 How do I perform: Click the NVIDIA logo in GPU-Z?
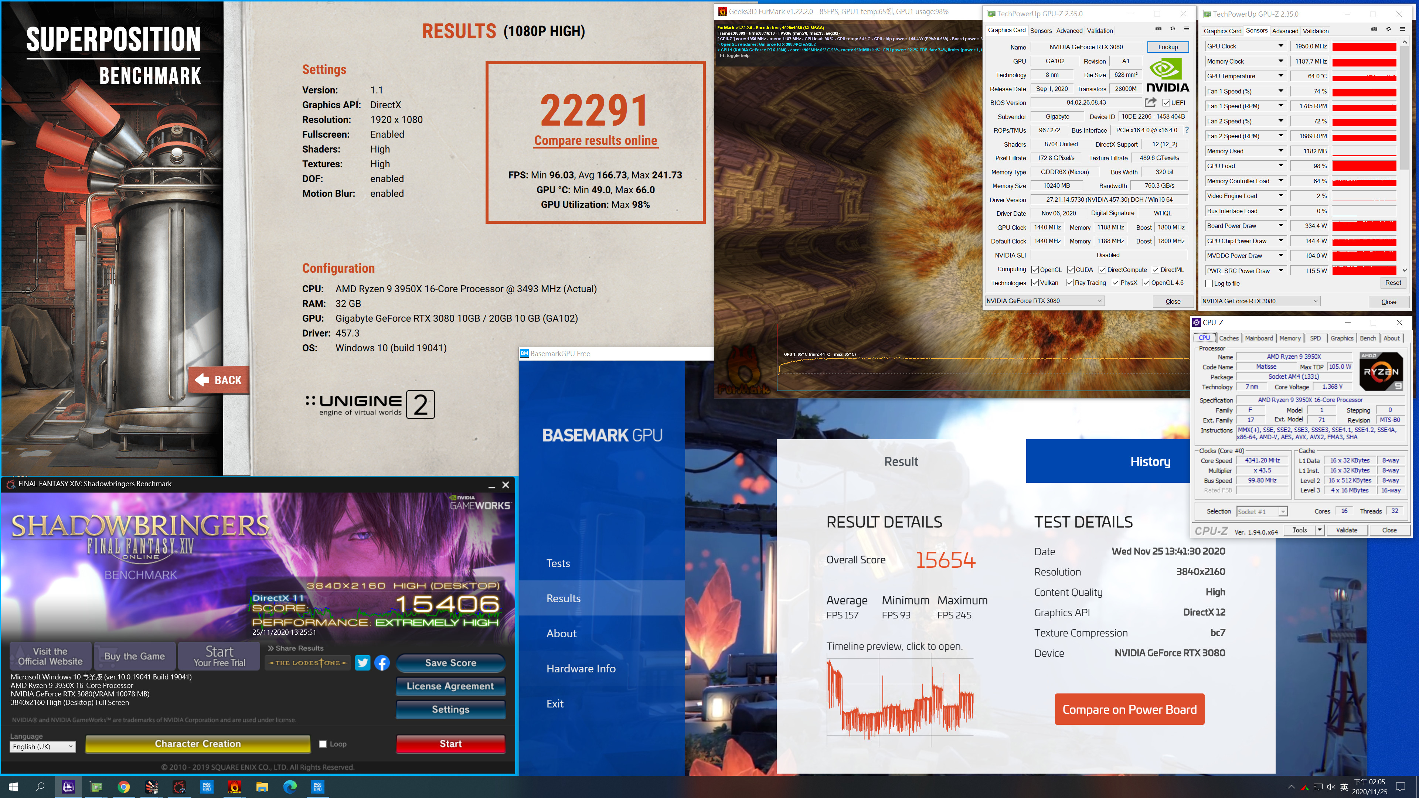pos(1167,75)
